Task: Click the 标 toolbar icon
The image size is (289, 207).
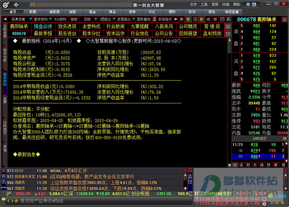Action: tap(188, 19)
